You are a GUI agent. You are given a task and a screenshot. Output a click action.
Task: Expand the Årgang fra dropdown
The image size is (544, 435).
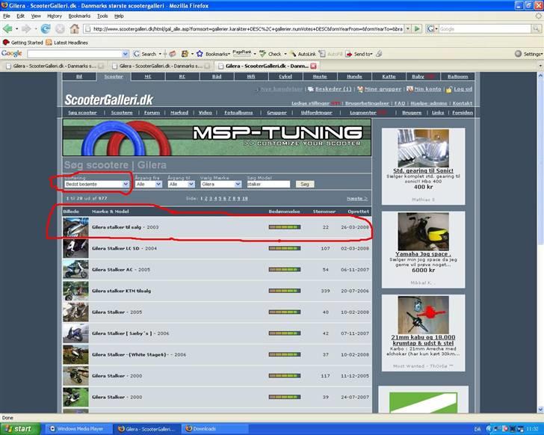coord(149,184)
